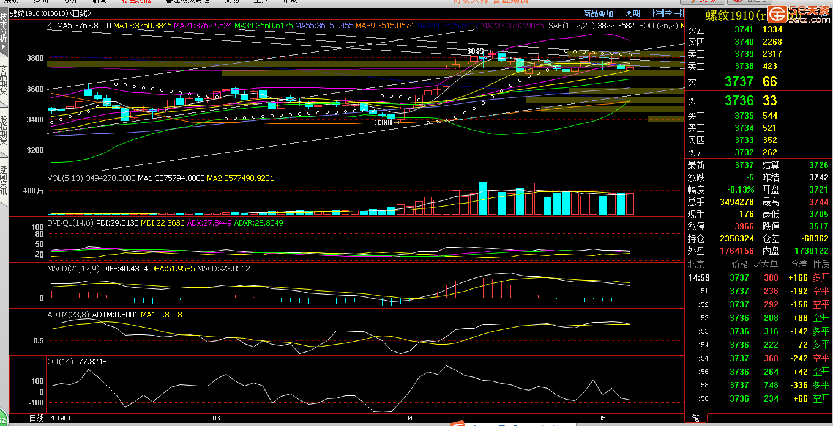
Task: Click the 买四 bid row 3733
Action: (758, 140)
